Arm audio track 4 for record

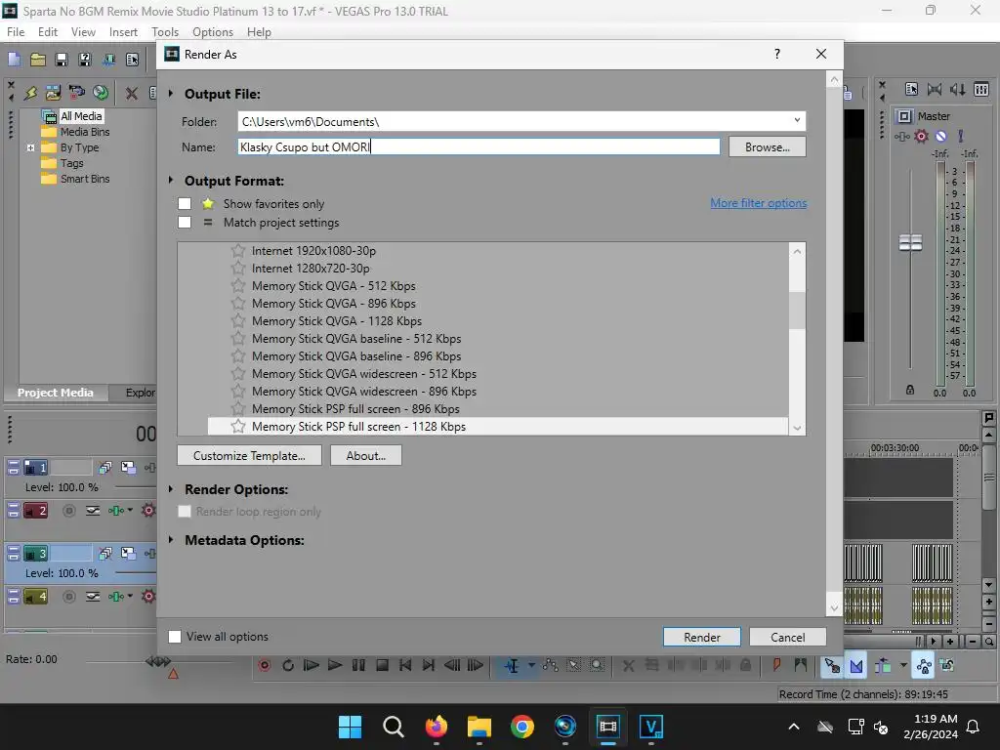pyautogui.click(x=69, y=597)
